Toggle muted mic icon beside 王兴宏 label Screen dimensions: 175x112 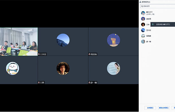[x=39, y=54]
